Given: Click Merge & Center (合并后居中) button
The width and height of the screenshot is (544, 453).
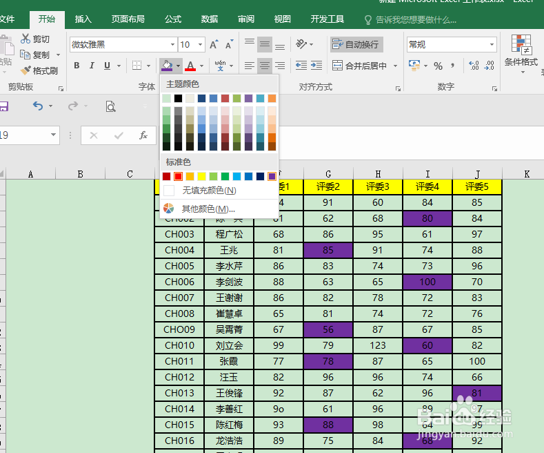Looking at the screenshot, I should click(359, 66).
